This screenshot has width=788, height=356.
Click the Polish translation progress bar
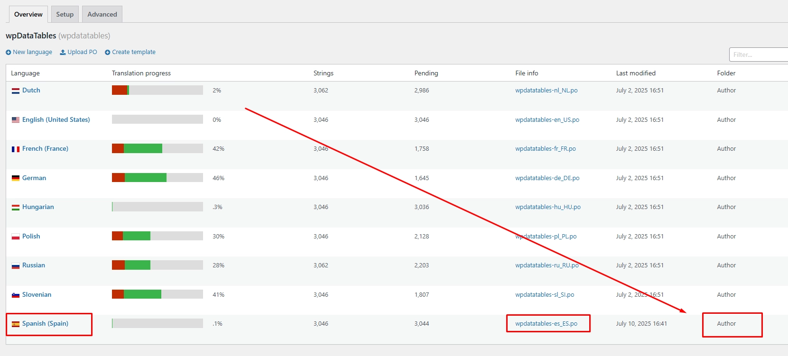(x=158, y=236)
